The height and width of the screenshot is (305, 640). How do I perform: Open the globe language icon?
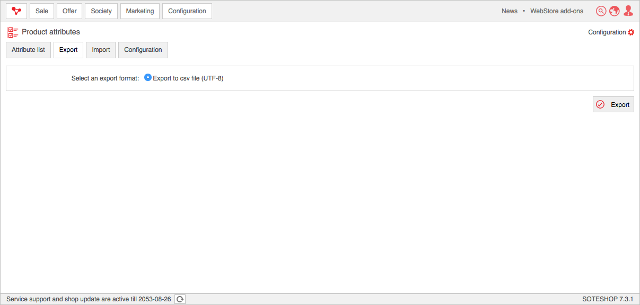click(615, 11)
